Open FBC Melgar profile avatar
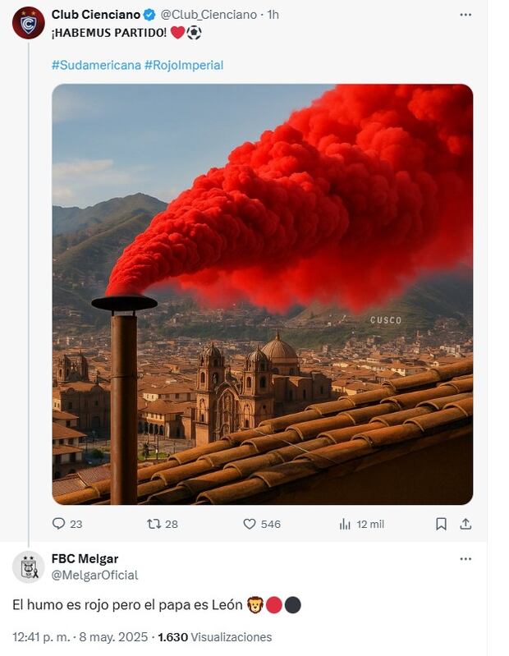 [x=28, y=567]
